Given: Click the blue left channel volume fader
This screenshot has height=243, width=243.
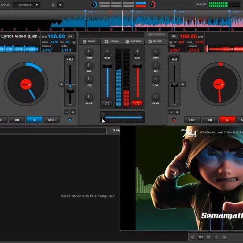Looking at the screenshot, I should click(x=107, y=65).
